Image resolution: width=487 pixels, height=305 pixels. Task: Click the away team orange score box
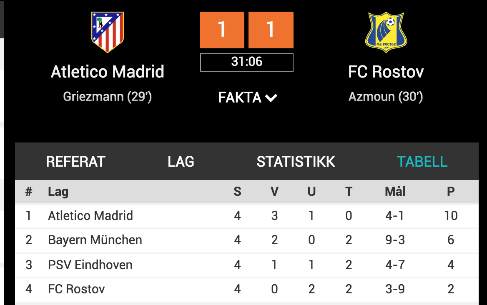[x=271, y=30]
